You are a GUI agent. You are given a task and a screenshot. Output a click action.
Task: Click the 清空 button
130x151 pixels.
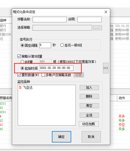click(89, 106)
